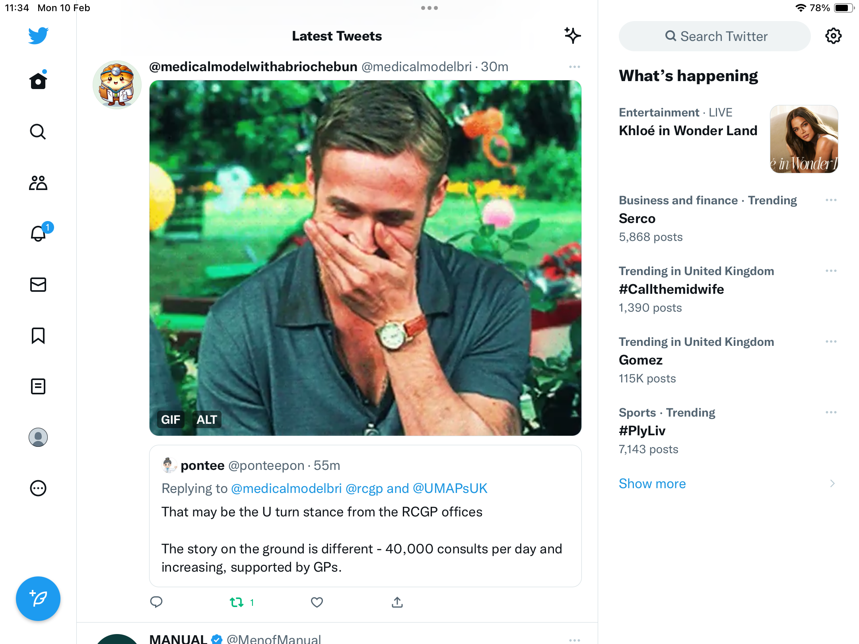Tap the Wi-Fi status icon
The width and height of the screenshot is (859, 644).
(x=801, y=8)
